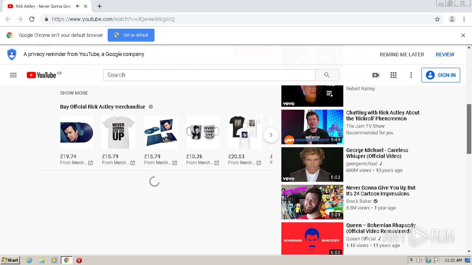Show hidden system tray icons

pyautogui.click(x=411, y=260)
